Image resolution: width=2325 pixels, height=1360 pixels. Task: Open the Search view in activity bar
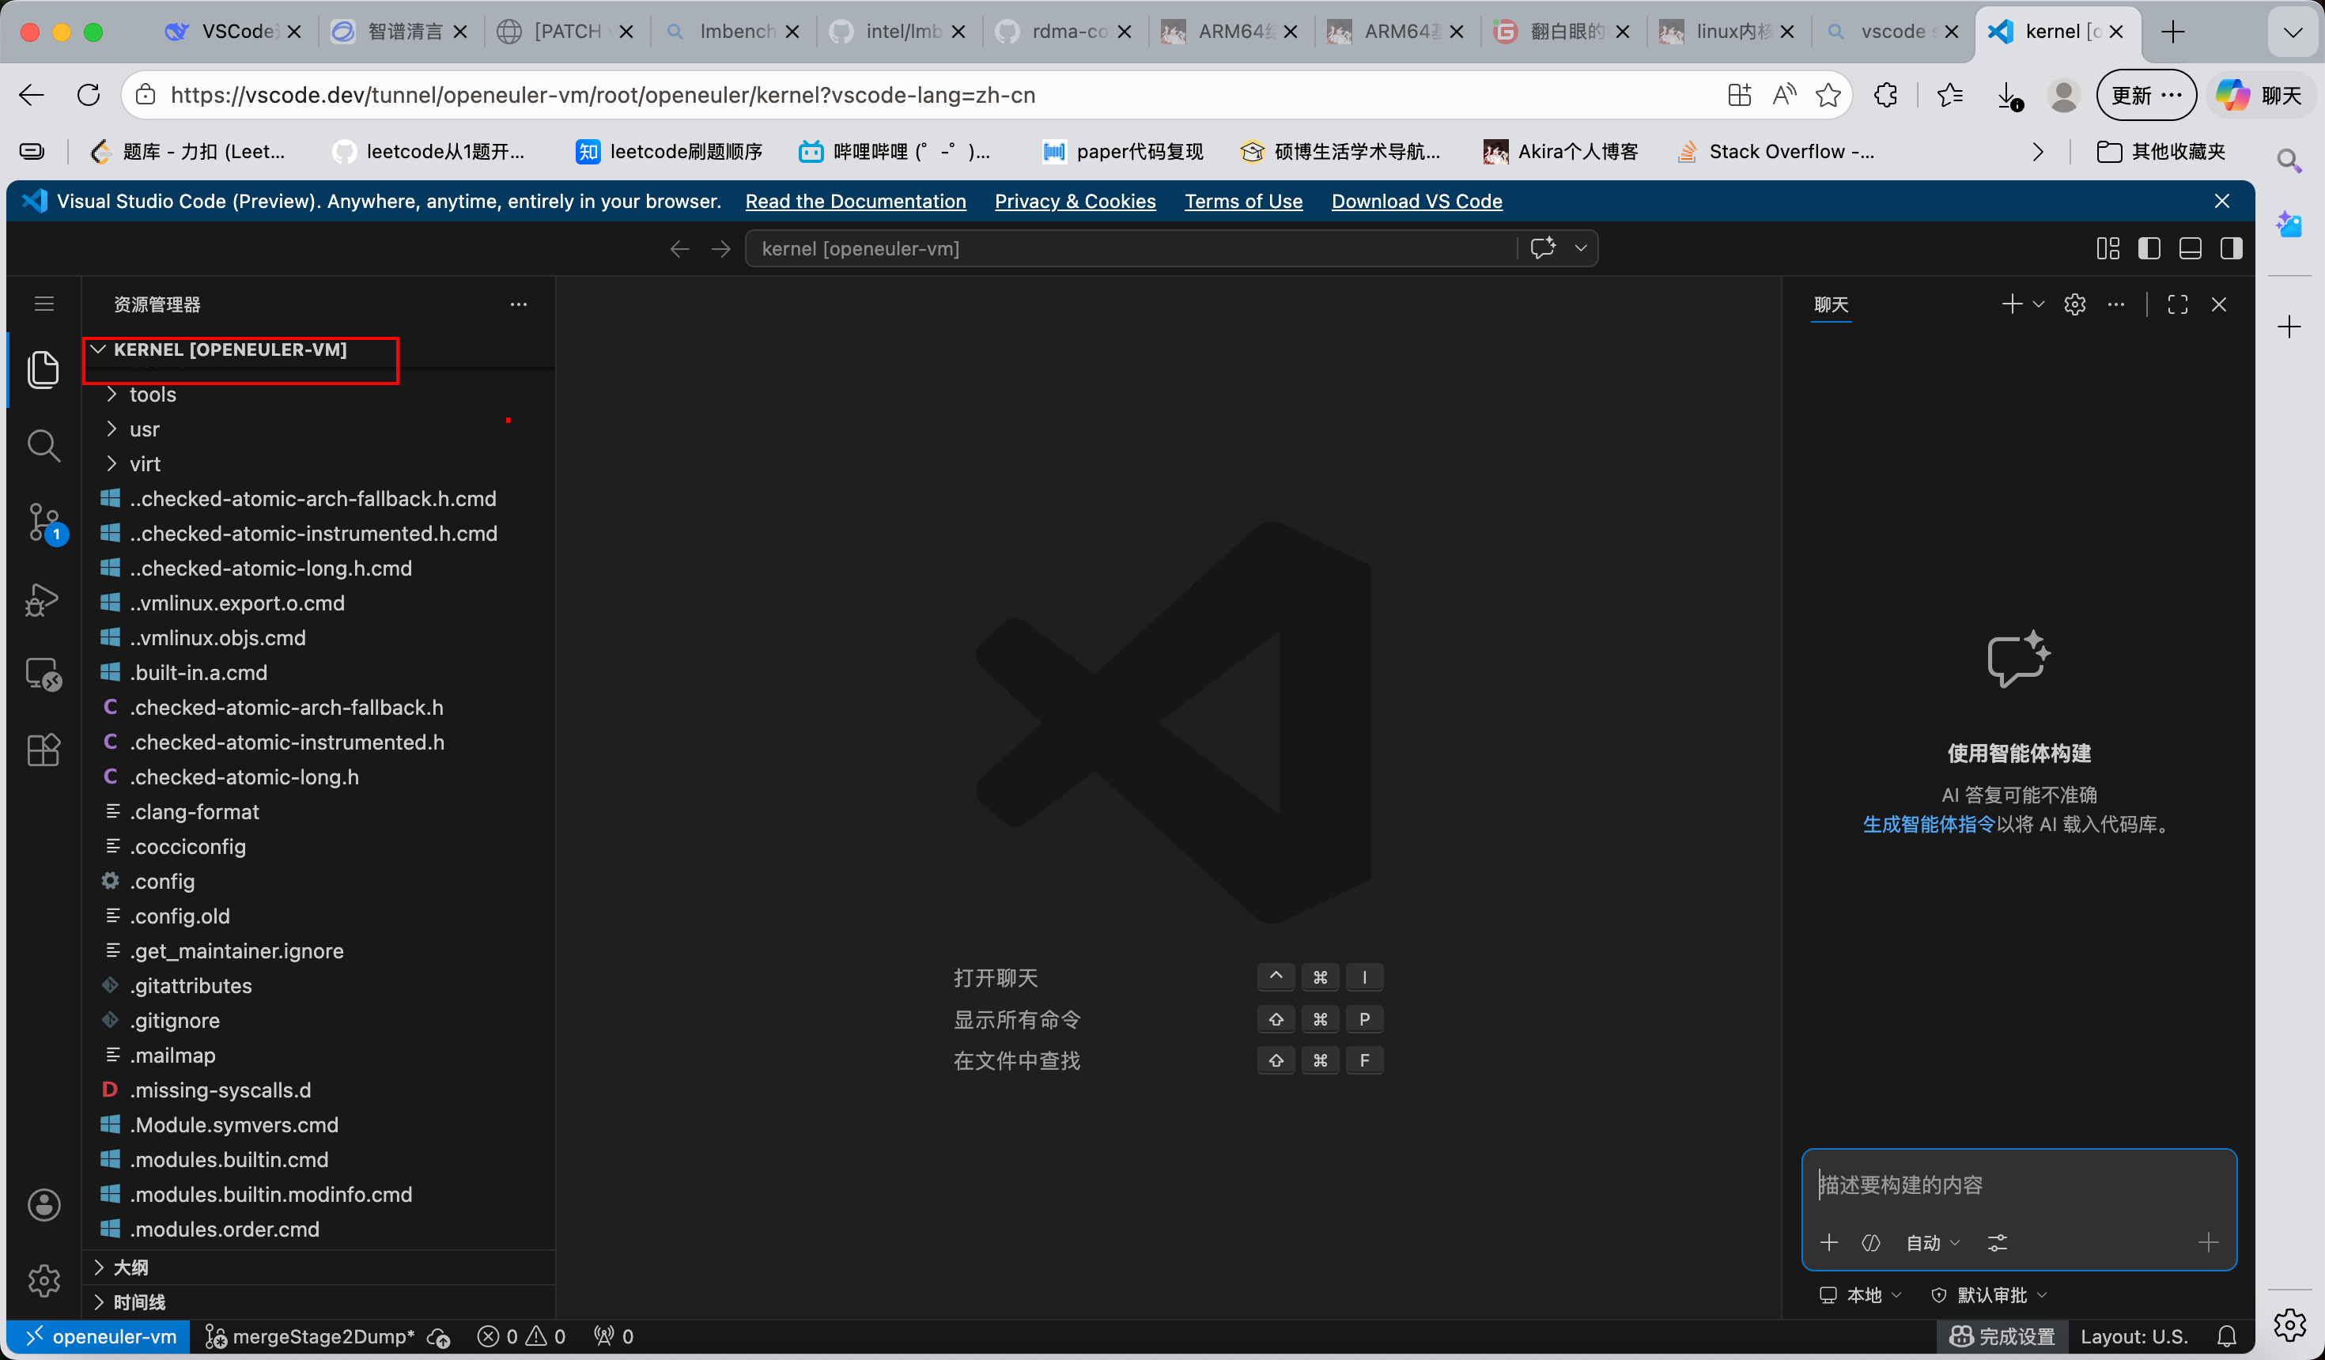coord(43,447)
